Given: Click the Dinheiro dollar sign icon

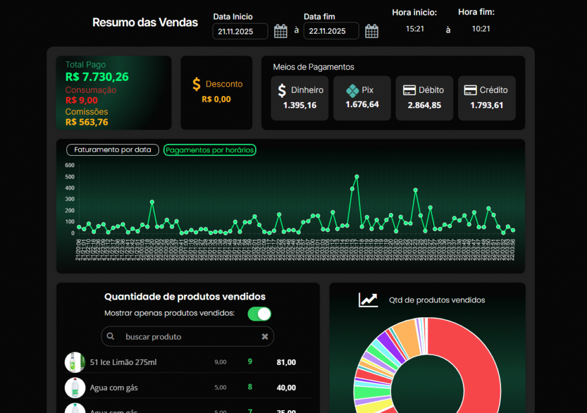Looking at the screenshot, I should [281, 91].
